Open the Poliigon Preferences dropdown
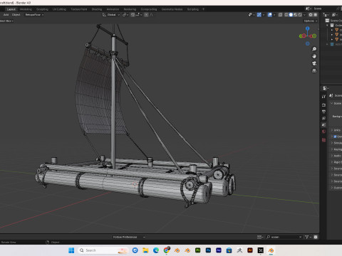Viewport: 342px width, 256px height. [x=128, y=237]
